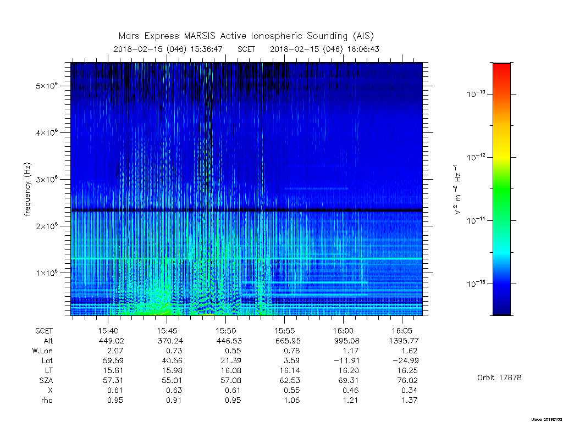Click the 'Alt' row header

[x=48, y=341]
